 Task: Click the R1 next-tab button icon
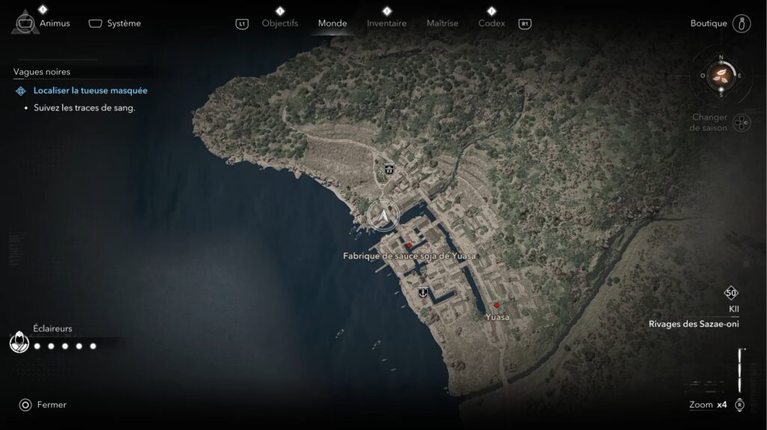click(525, 24)
